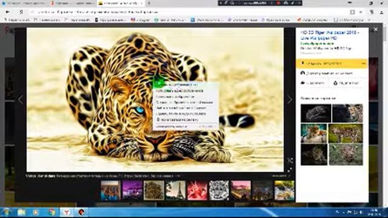
Task: Click the share button in side panel
Action: tap(346, 84)
